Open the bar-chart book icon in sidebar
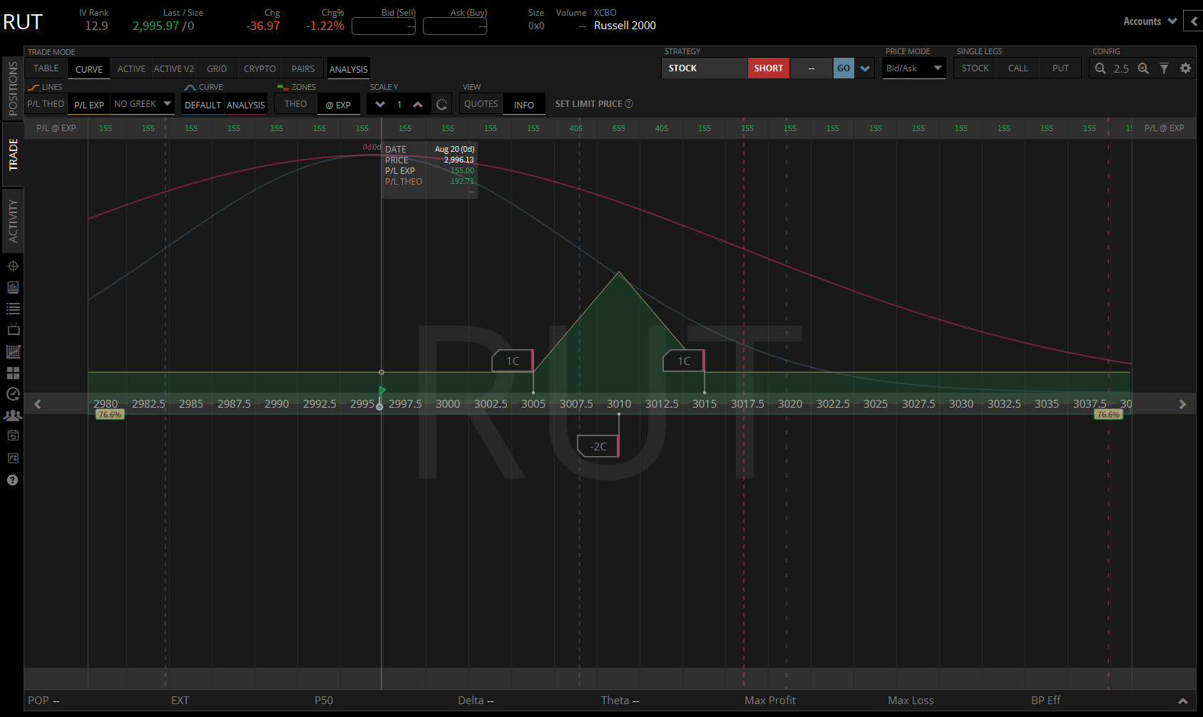 (x=13, y=287)
